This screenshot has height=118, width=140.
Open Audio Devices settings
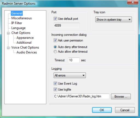pyautogui.click(x=27, y=52)
